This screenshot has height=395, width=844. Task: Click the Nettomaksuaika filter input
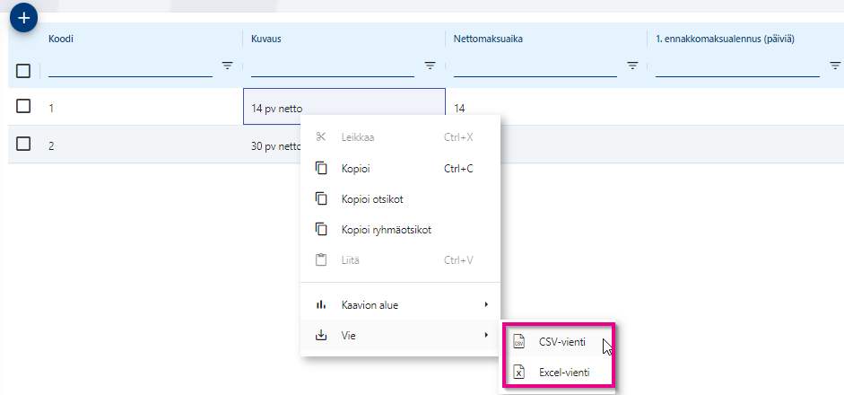[x=535, y=67]
